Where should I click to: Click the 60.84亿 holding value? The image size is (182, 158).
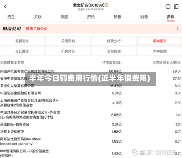115,71
